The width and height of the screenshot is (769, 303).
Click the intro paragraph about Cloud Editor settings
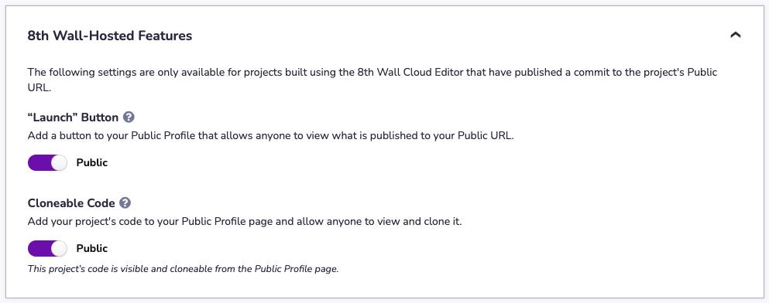point(372,80)
